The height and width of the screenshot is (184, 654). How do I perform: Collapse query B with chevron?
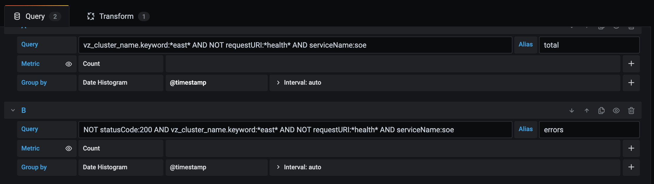tap(13, 110)
